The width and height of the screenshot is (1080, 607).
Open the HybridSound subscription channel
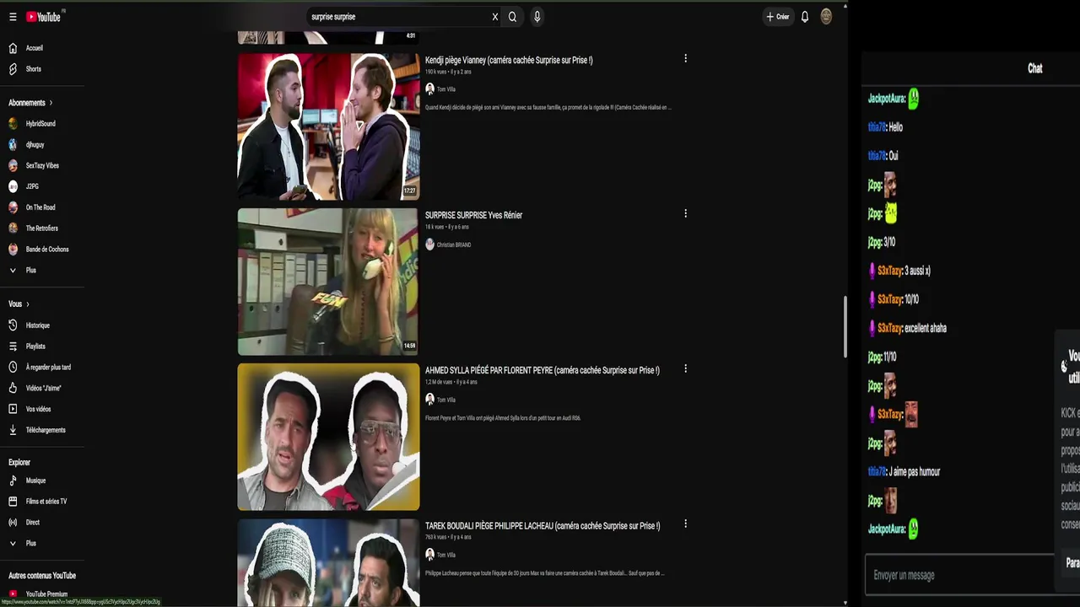point(40,124)
